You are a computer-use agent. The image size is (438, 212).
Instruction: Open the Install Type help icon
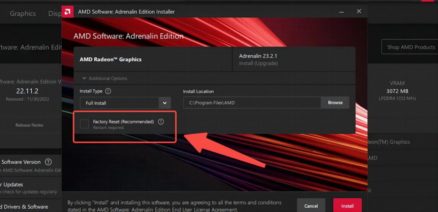pos(108,91)
